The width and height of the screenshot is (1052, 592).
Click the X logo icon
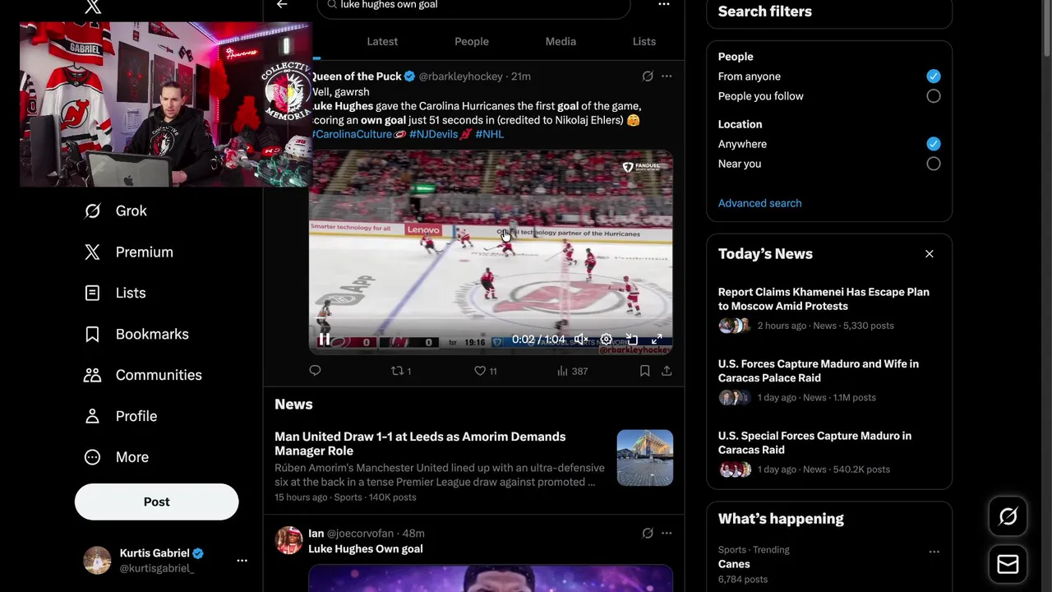93,7
